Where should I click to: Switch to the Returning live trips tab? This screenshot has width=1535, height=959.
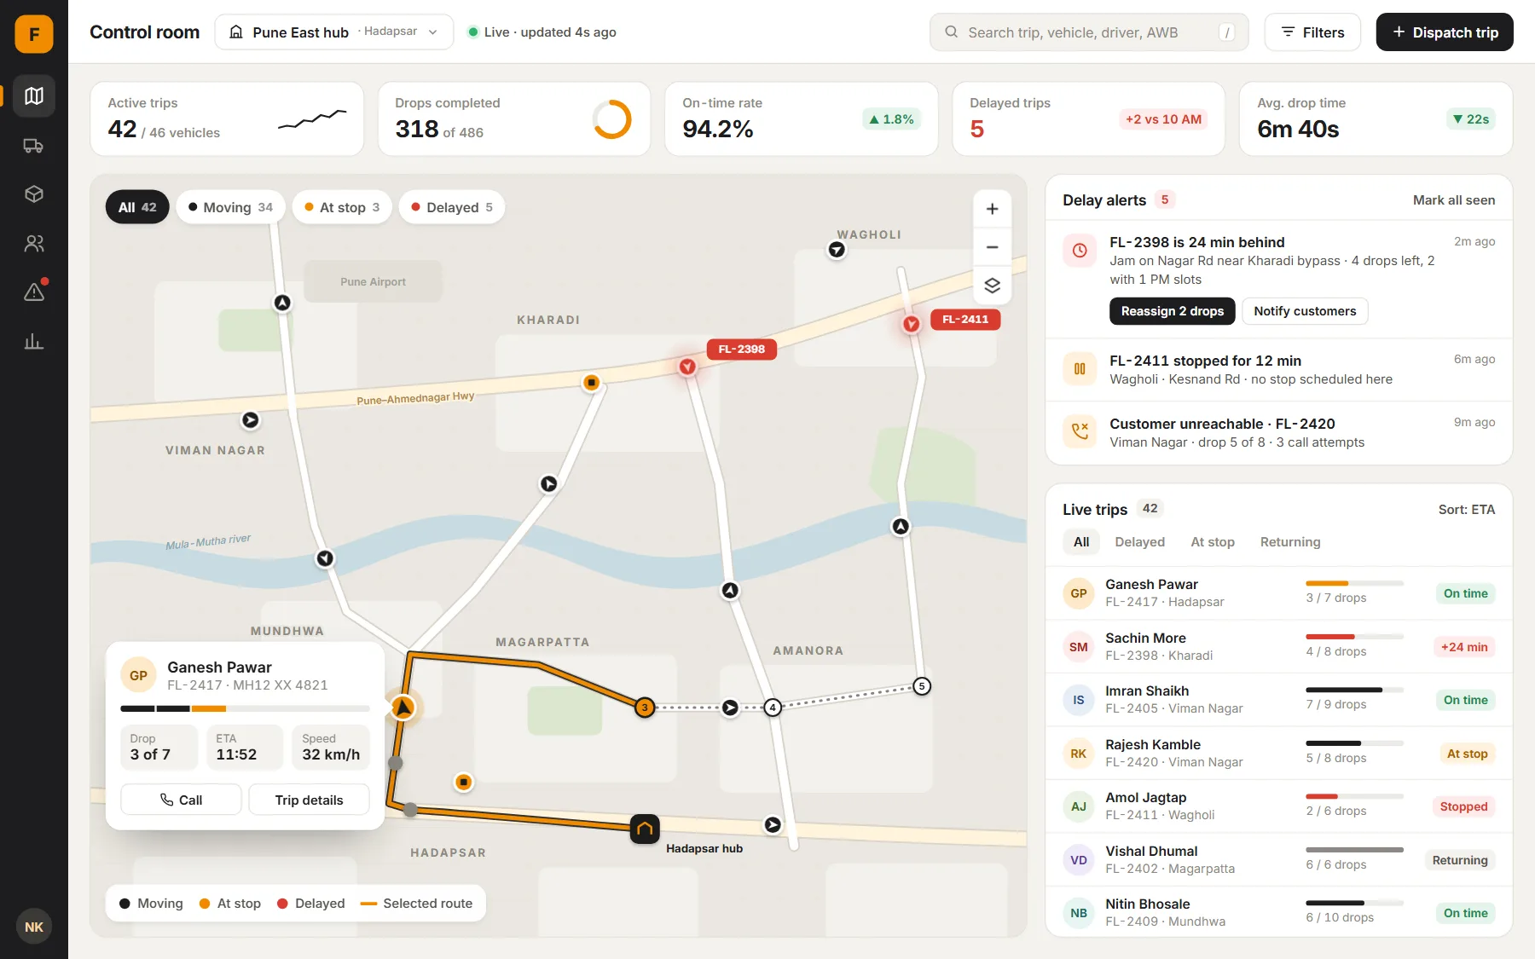[1290, 542]
